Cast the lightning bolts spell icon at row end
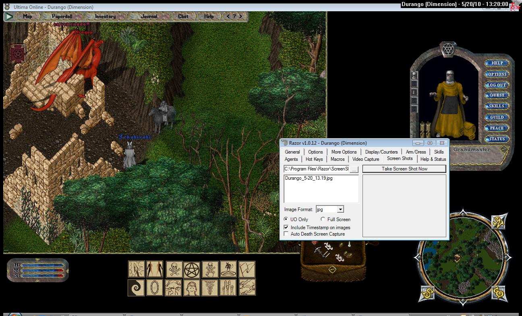522x316 pixels. [x=247, y=287]
